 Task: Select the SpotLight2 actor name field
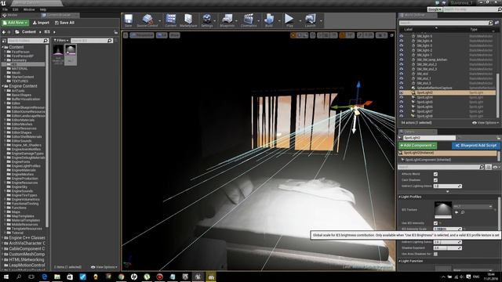pos(429,138)
